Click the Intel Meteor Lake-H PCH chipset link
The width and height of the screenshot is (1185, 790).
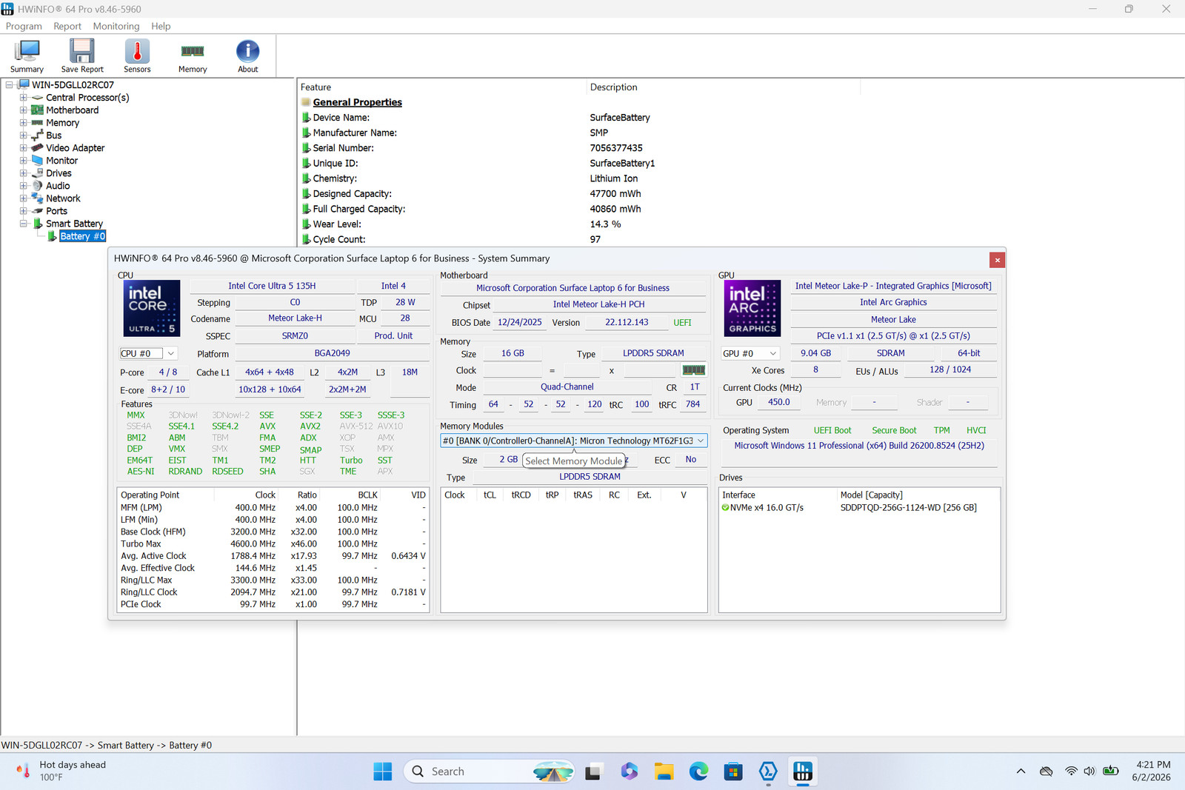click(598, 304)
